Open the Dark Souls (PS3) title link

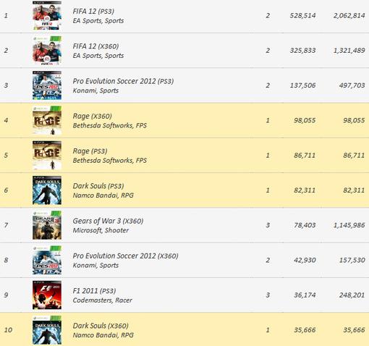(x=98, y=186)
